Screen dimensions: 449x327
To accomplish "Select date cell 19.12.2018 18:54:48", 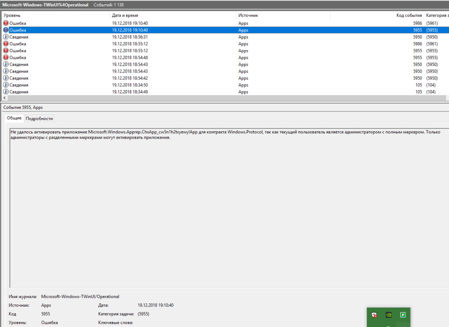I will 130,57.
